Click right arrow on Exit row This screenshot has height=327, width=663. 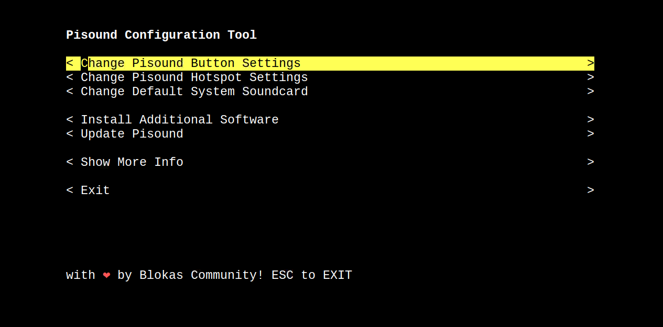[591, 190]
